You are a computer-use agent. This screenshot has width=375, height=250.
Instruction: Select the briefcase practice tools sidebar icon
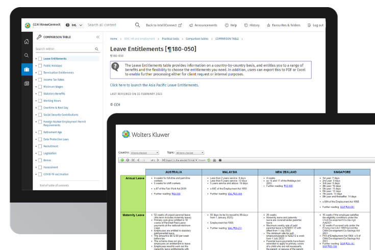pos(27,69)
